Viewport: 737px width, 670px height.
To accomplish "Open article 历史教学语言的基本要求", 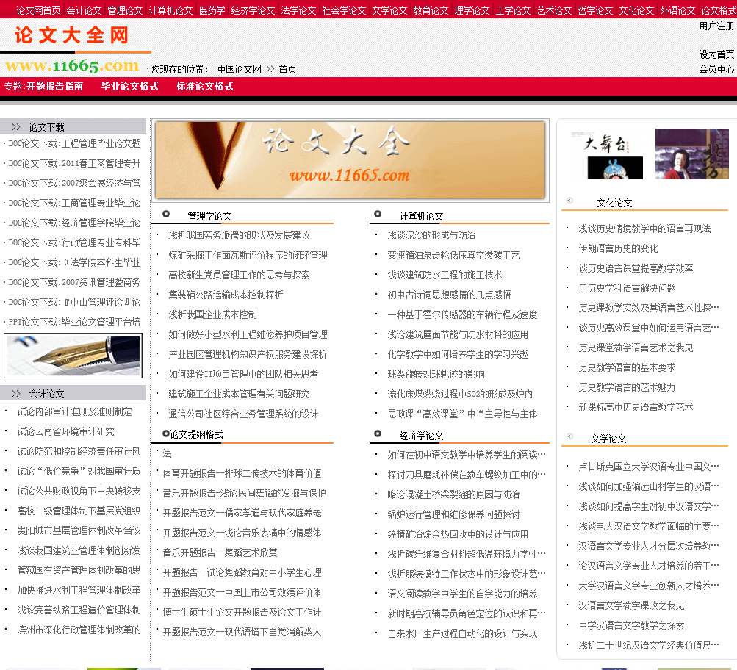I will click(x=627, y=367).
